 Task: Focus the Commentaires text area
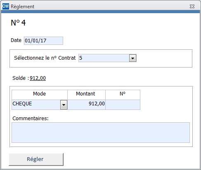101,133
